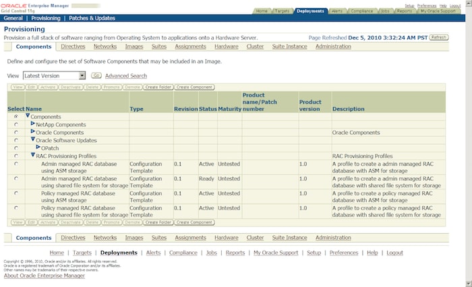Open the General subtab in blue bar
The width and height of the screenshot is (472, 287).
13,18
